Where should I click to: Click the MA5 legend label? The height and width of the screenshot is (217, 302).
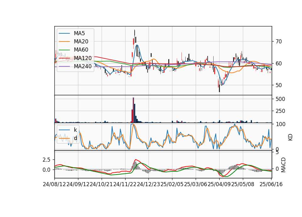tap(79, 33)
